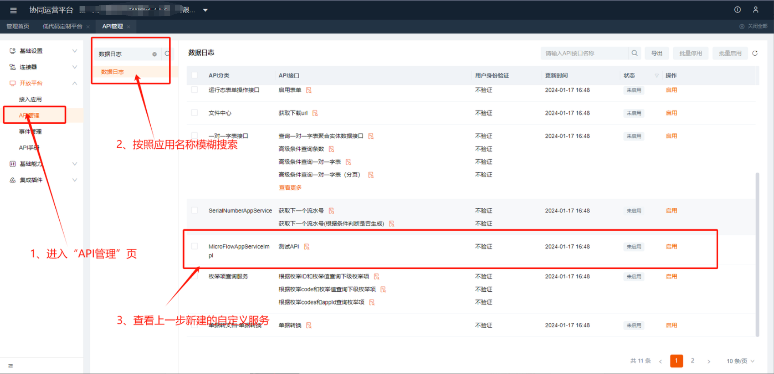Screen dimensions: 774x374
Task: Open the 10 条/页 page size dropdown
Action: click(740, 361)
